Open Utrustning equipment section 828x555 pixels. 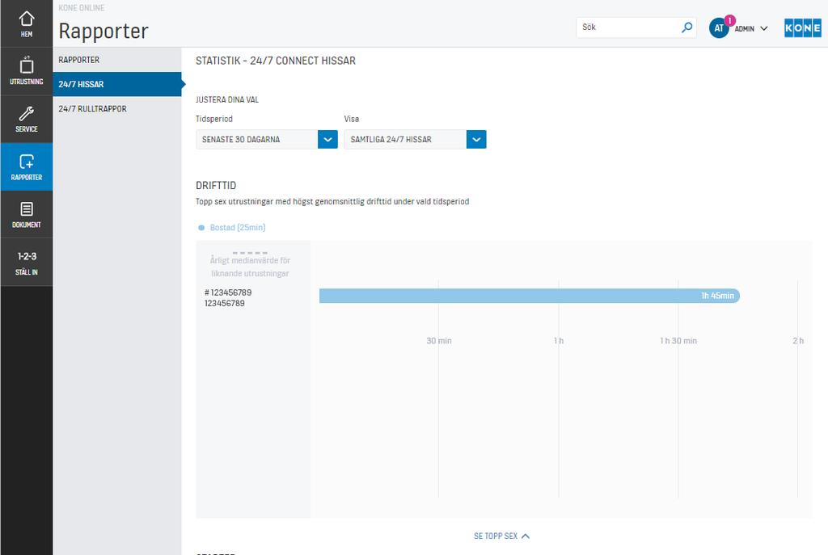(x=27, y=71)
